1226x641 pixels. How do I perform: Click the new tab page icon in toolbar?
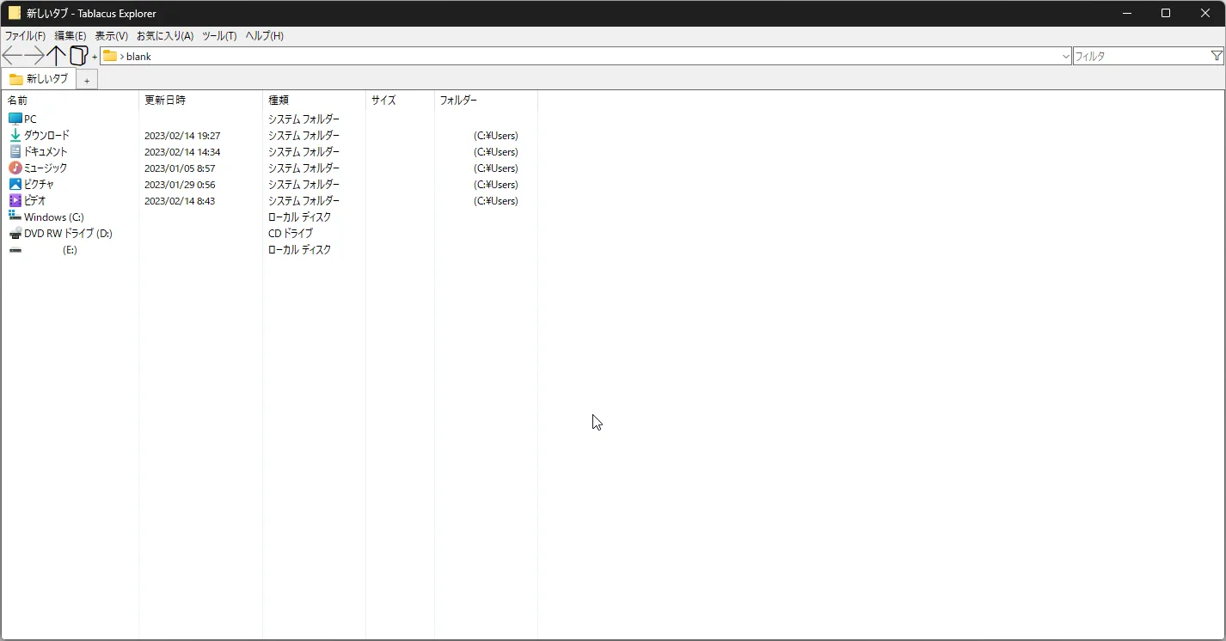78,57
